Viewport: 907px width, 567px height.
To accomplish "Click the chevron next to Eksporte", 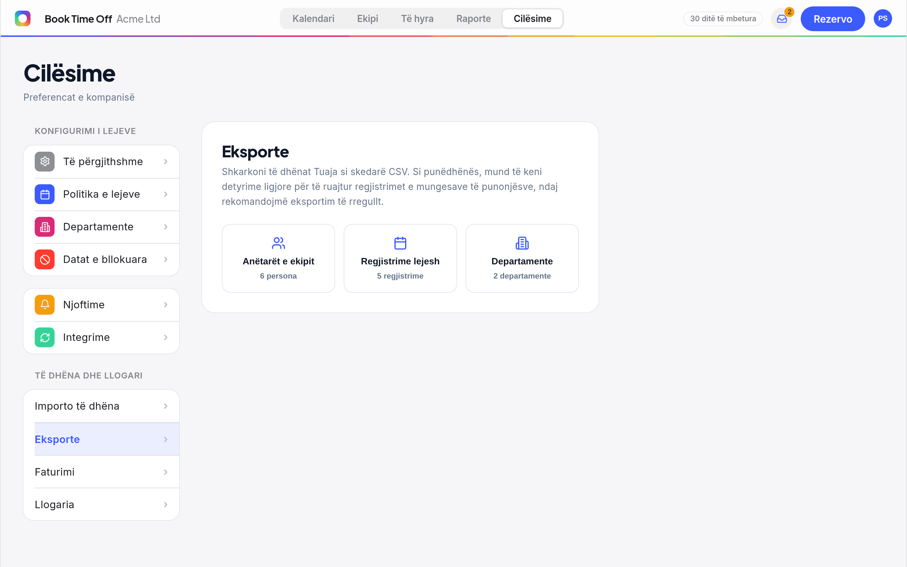I will [x=165, y=439].
